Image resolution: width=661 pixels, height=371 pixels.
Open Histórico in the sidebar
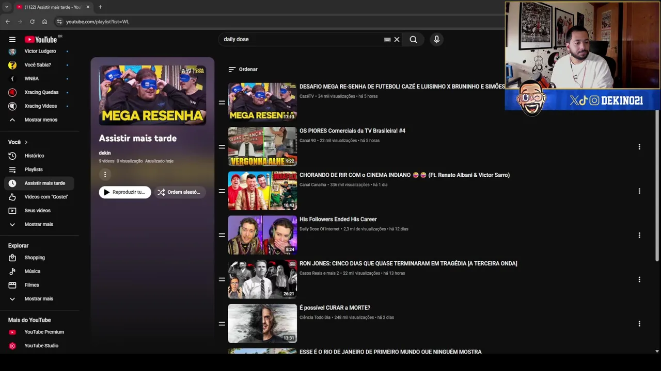pyautogui.click(x=39, y=156)
